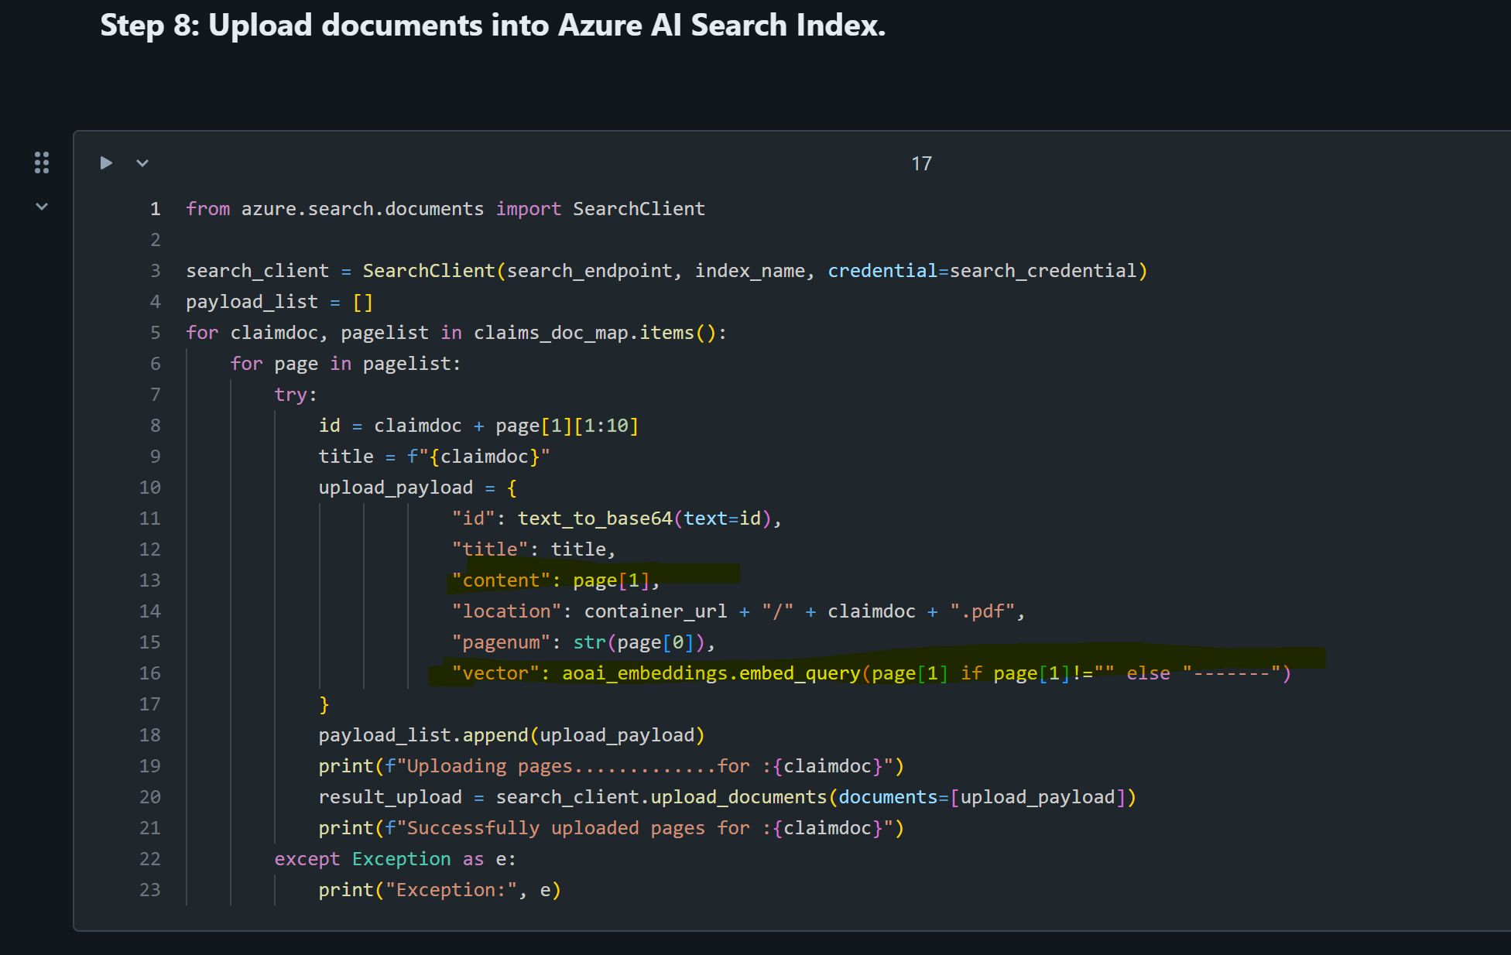The width and height of the screenshot is (1511, 955).
Task: Click the execution count 17
Action: point(921,164)
